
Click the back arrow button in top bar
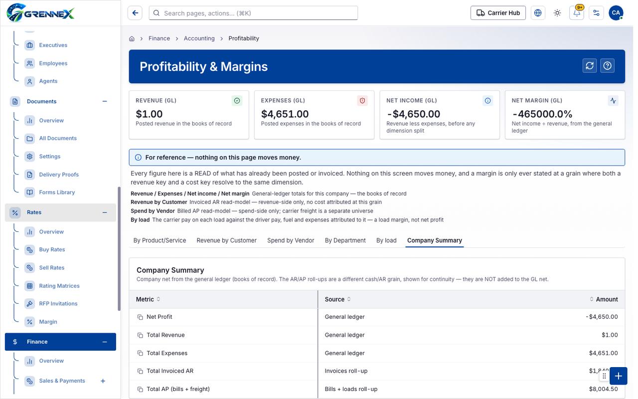pyautogui.click(x=135, y=13)
